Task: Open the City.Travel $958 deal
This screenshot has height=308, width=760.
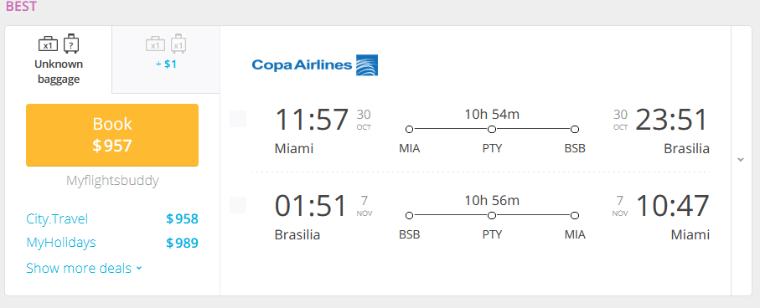Action: click(x=112, y=219)
